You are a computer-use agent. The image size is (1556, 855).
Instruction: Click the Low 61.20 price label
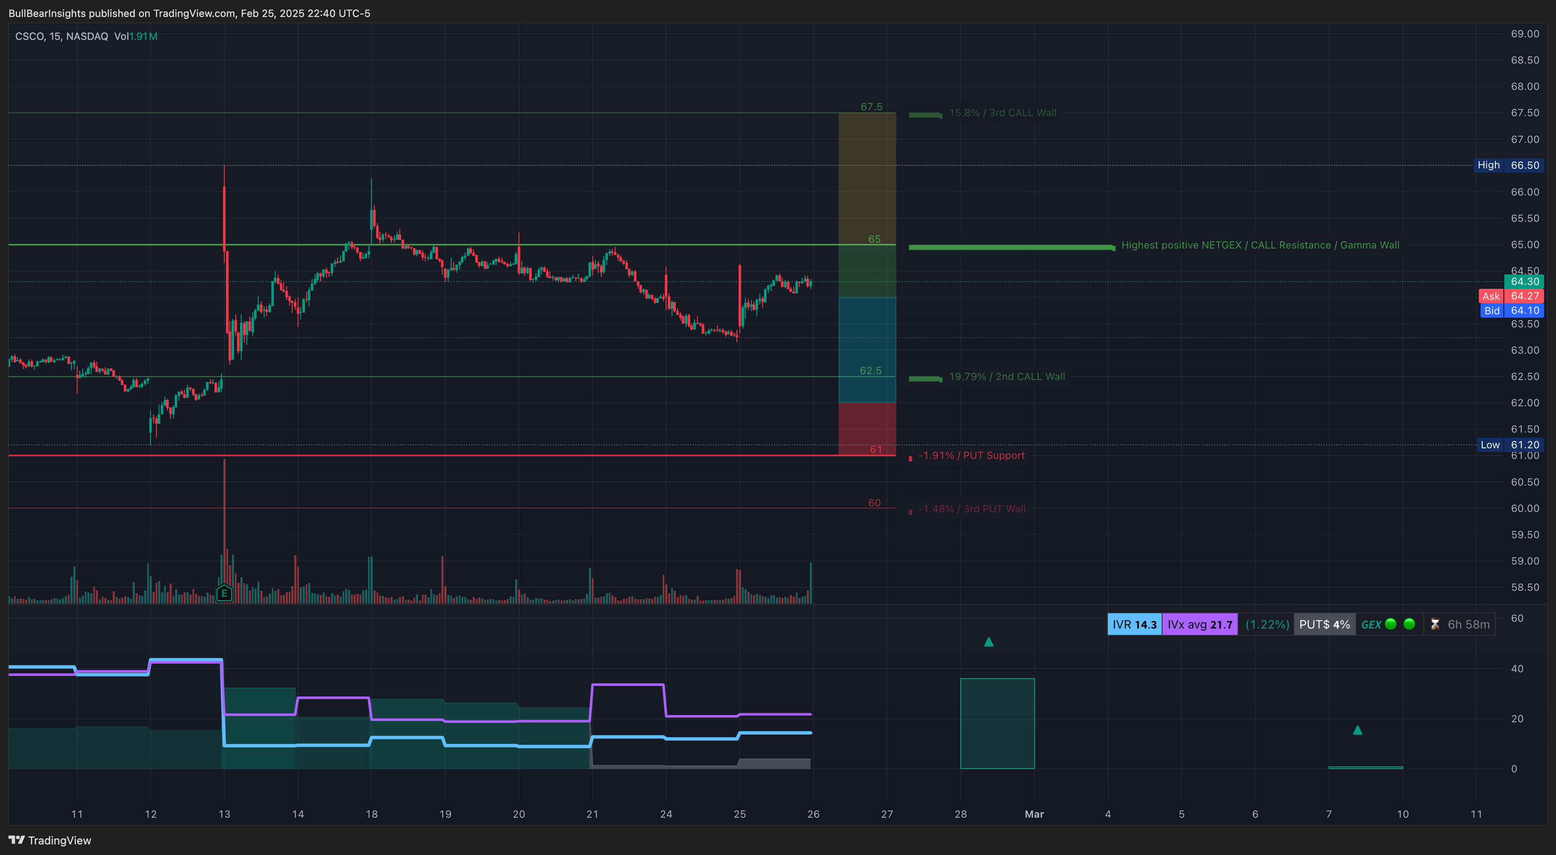(x=1509, y=445)
